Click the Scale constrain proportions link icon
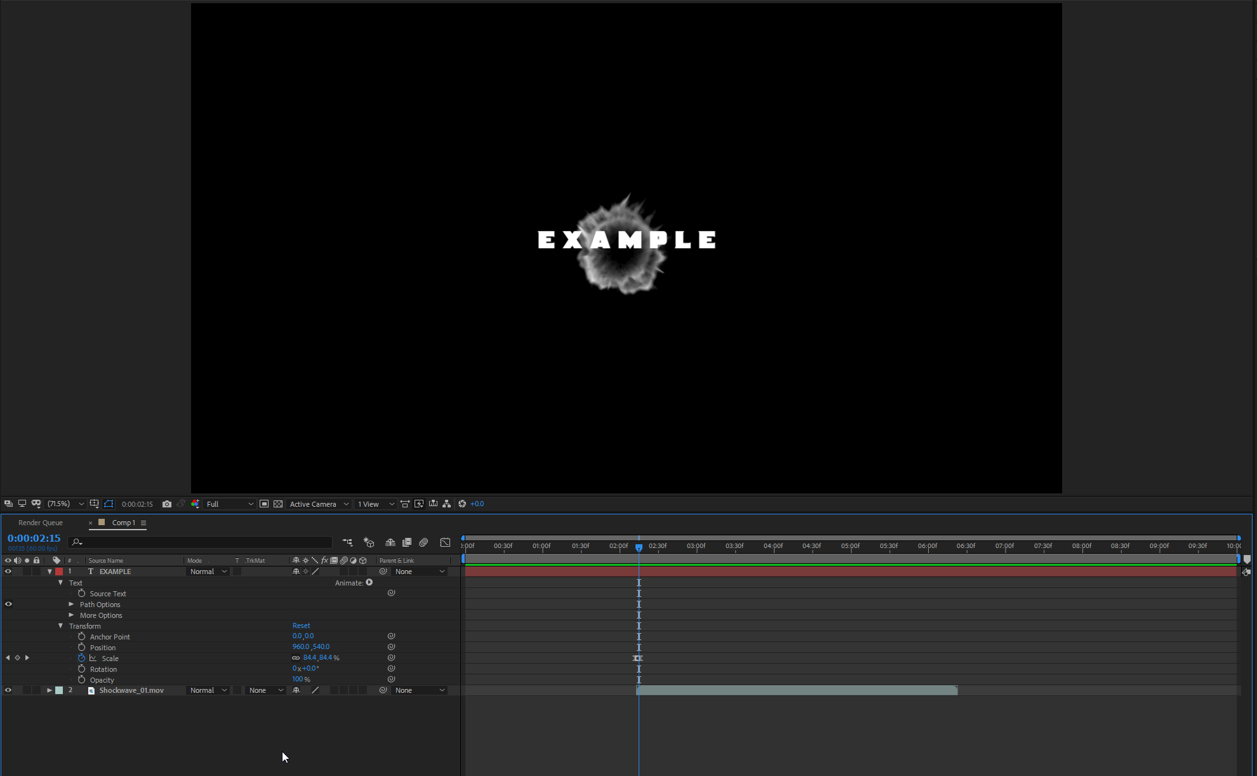 [x=296, y=659]
